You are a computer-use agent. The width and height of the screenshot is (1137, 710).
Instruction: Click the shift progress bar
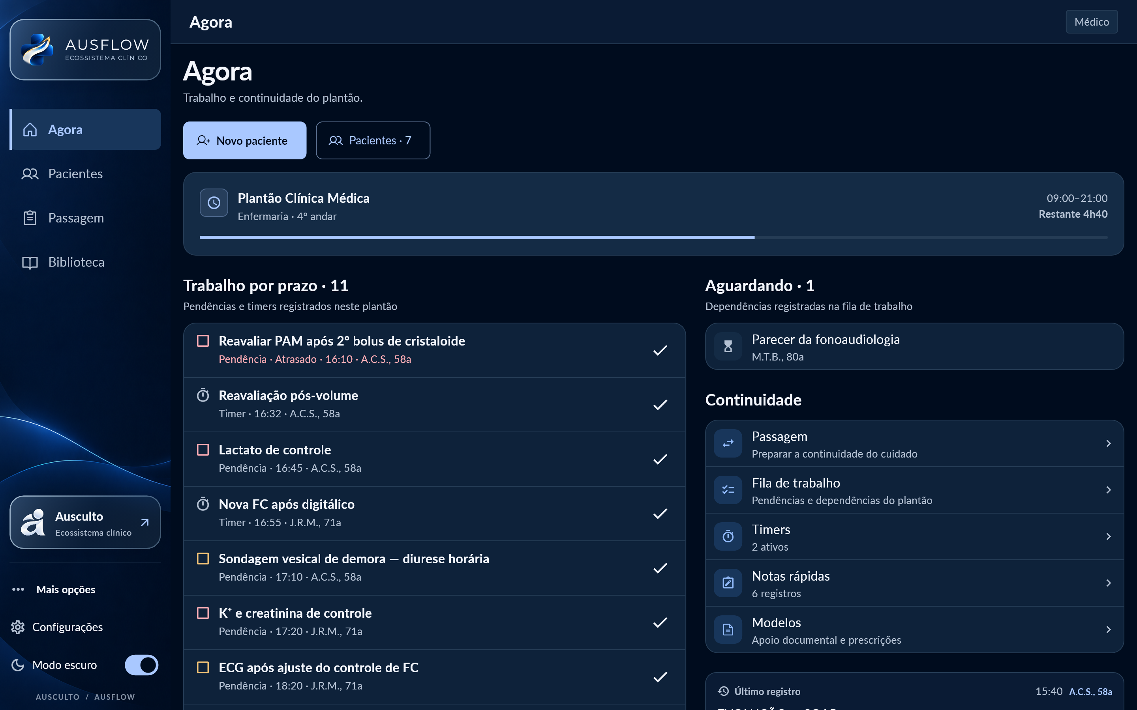tap(653, 237)
